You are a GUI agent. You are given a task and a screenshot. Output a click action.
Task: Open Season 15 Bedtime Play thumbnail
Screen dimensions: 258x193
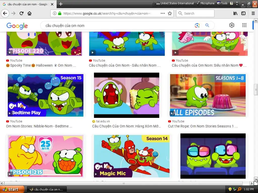pos(46,95)
